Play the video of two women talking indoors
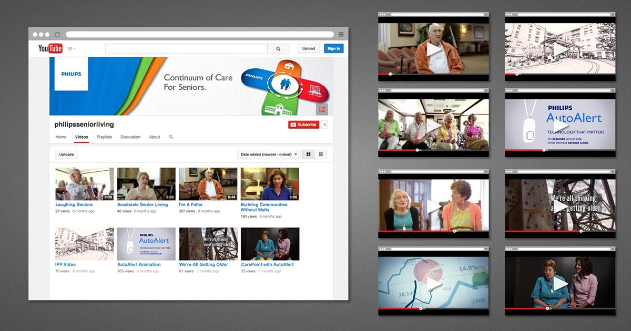This screenshot has height=331, width=631. click(434, 206)
